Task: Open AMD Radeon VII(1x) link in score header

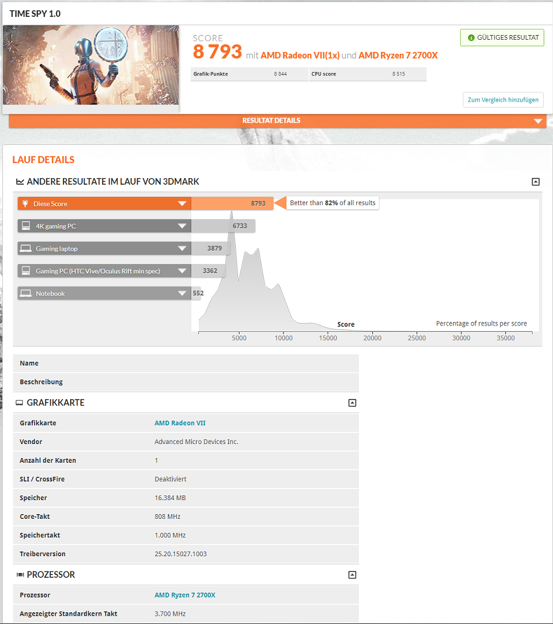Action: point(300,56)
